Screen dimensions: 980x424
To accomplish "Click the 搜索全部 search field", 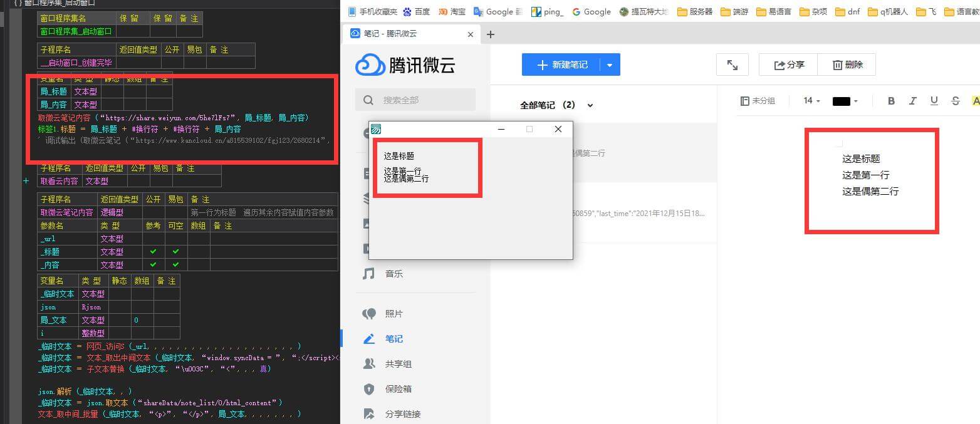I will (x=415, y=100).
